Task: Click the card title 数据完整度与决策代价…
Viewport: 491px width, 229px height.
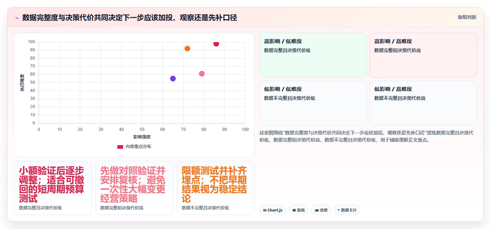Action: click(130, 17)
